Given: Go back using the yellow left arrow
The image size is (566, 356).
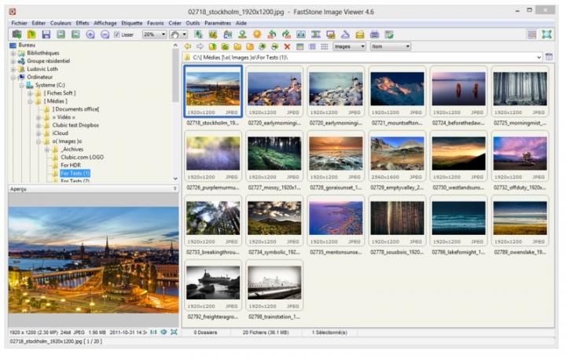Looking at the screenshot, I should [188, 46].
